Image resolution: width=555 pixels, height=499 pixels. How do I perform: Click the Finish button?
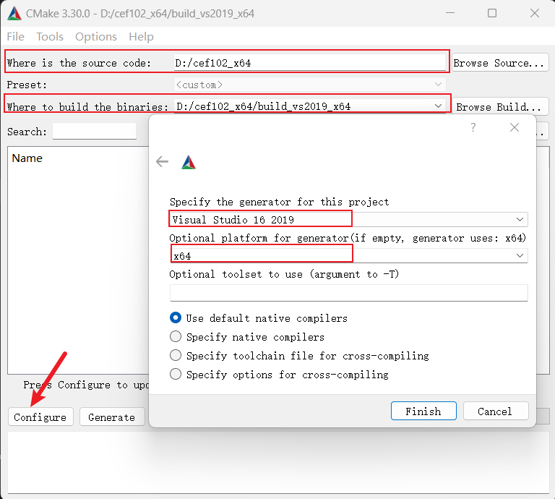[x=423, y=411]
